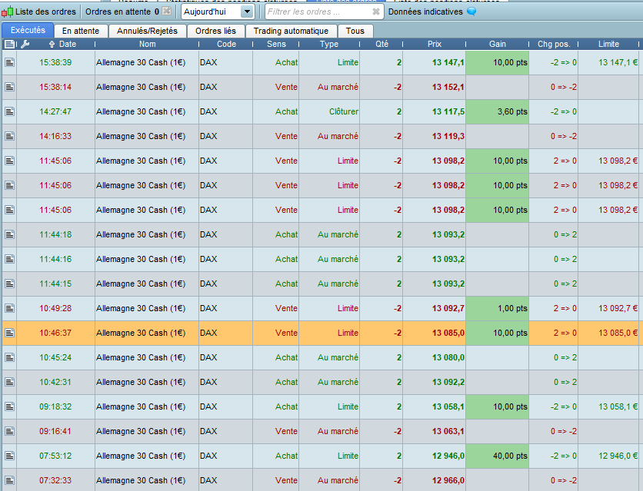Click the 14:27:47 timestamp cell
This screenshot has width=643, height=491.
55,111
